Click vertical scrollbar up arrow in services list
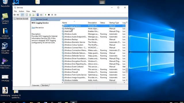 [x=127, y=22]
